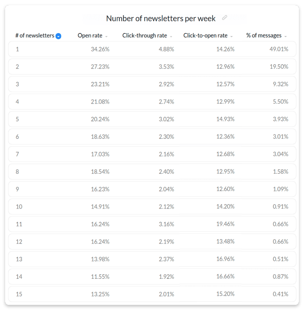
Task: Click the 2.16% click-through rate cell
Action: coord(166,154)
